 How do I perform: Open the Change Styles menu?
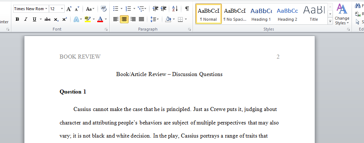[x=342, y=14]
